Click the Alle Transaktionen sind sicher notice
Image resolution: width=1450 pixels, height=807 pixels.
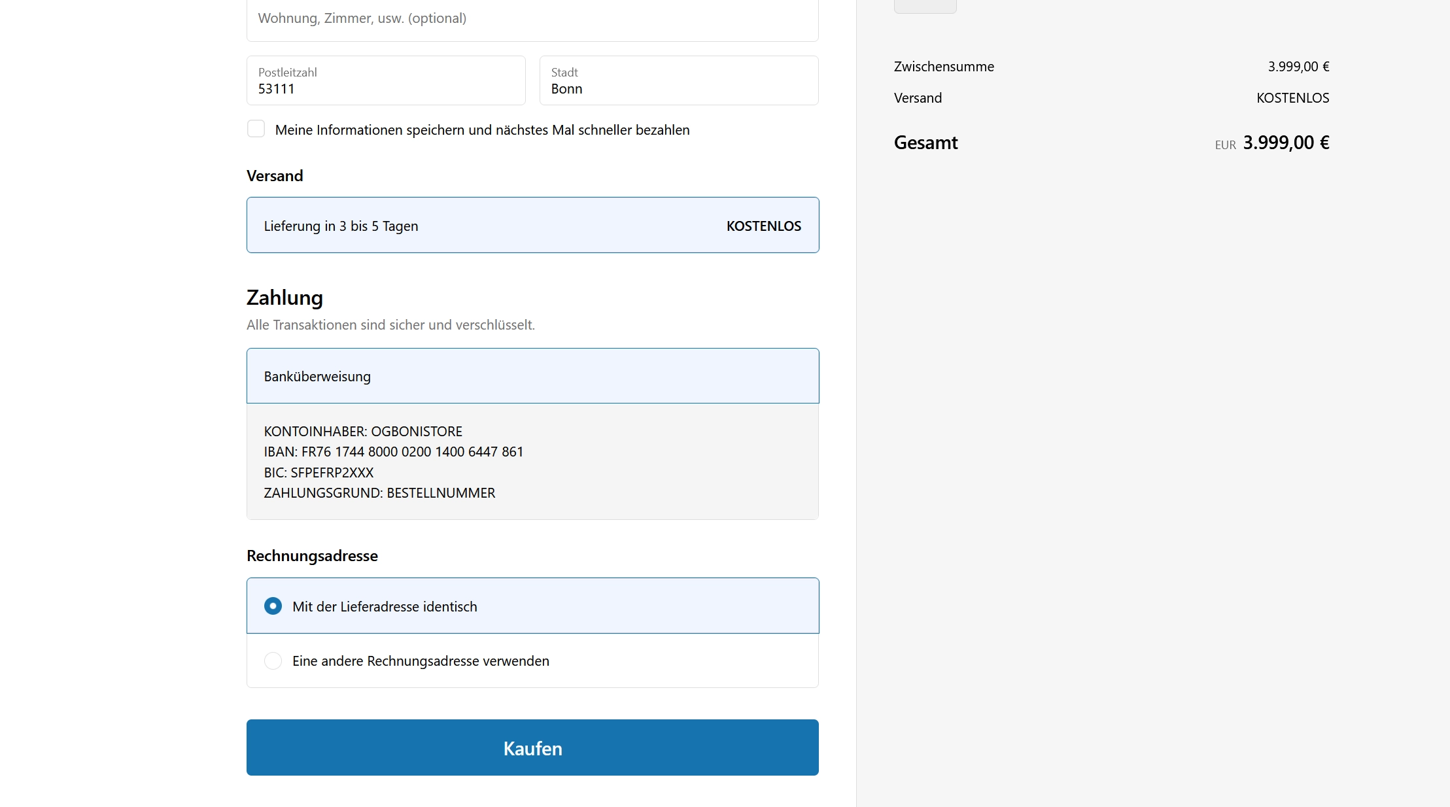pyautogui.click(x=390, y=325)
